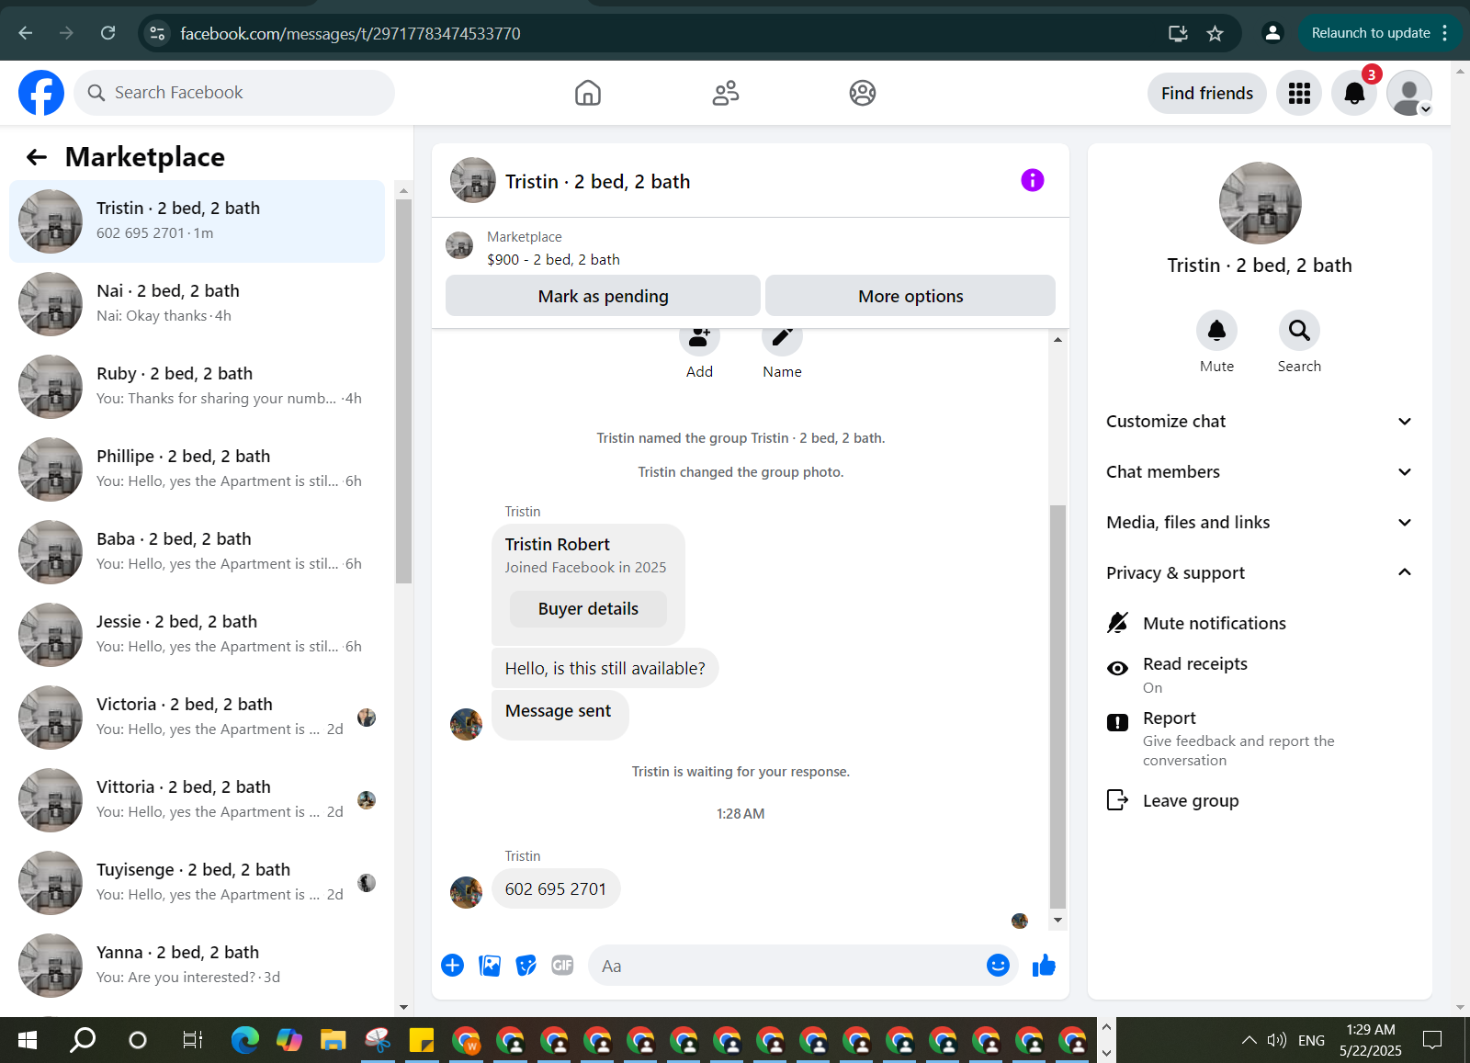Go to the Home feed icon
The image size is (1470, 1063).
[x=588, y=93]
